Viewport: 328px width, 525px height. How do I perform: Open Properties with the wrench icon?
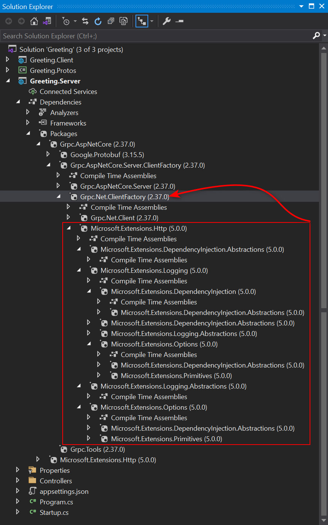click(x=167, y=21)
